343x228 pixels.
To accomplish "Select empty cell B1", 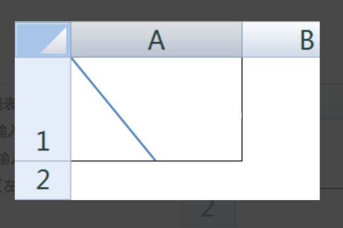I will tap(281, 109).
